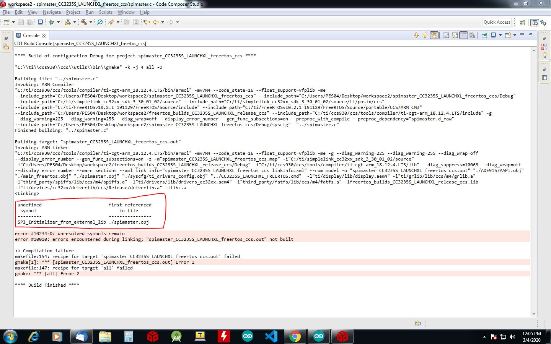
Task: Open the Scripts menu
Action: click(x=106, y=12)
